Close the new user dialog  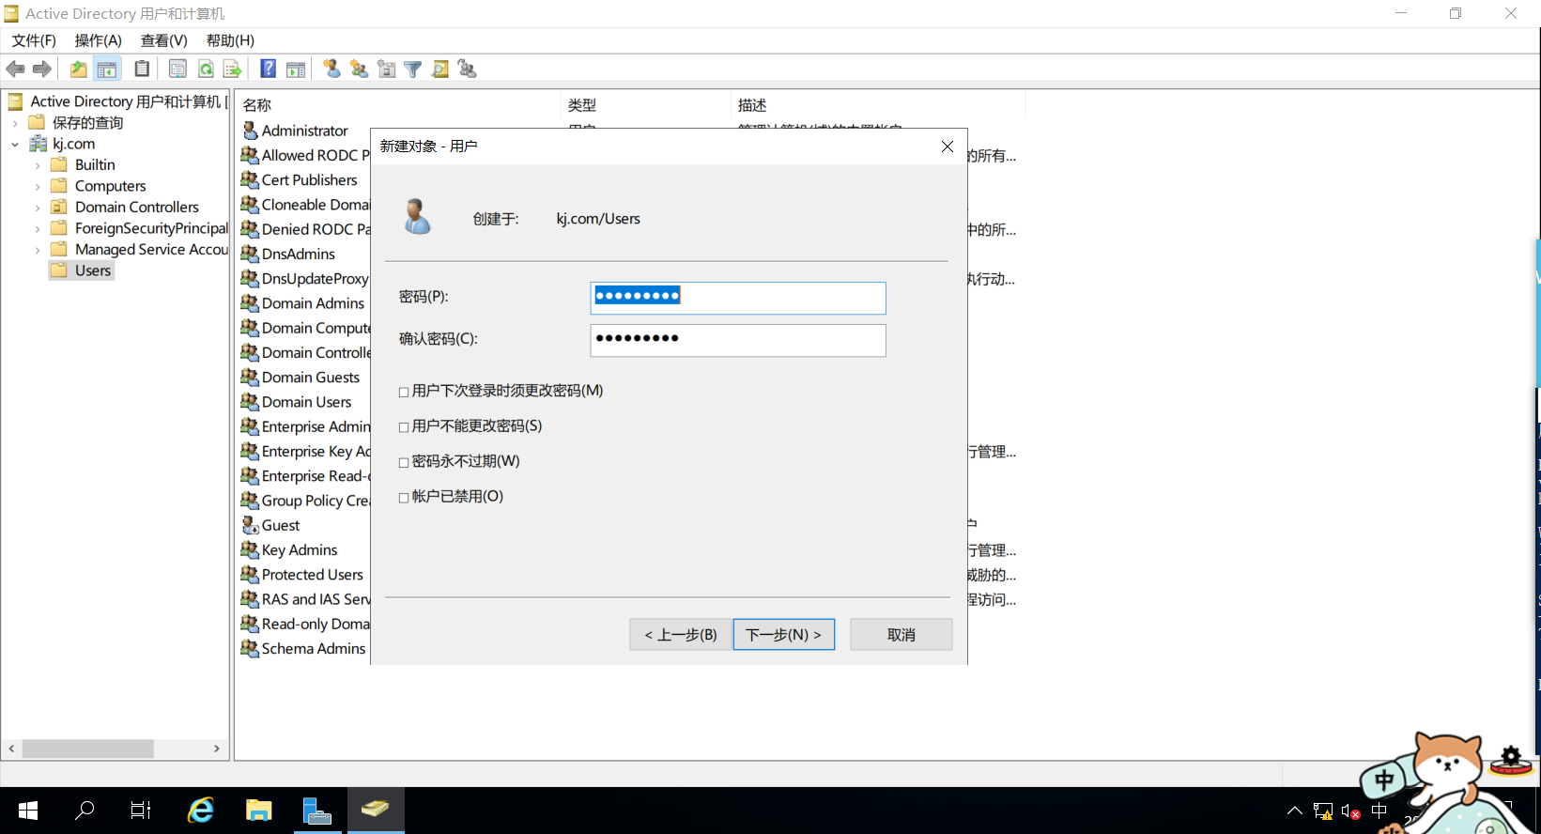tap(947, 147)
